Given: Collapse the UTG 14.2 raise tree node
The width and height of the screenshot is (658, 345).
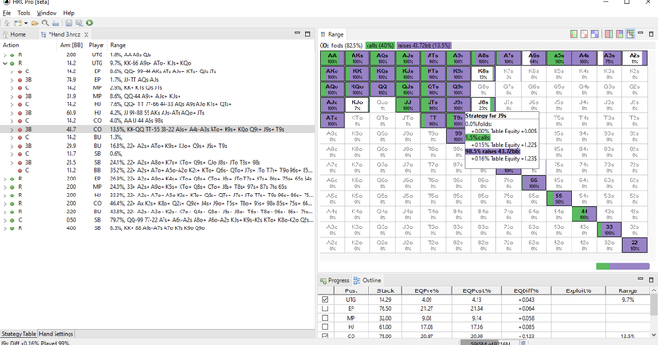Looking at the screenshot, I should pyautogui.click(x=5, y=63).
